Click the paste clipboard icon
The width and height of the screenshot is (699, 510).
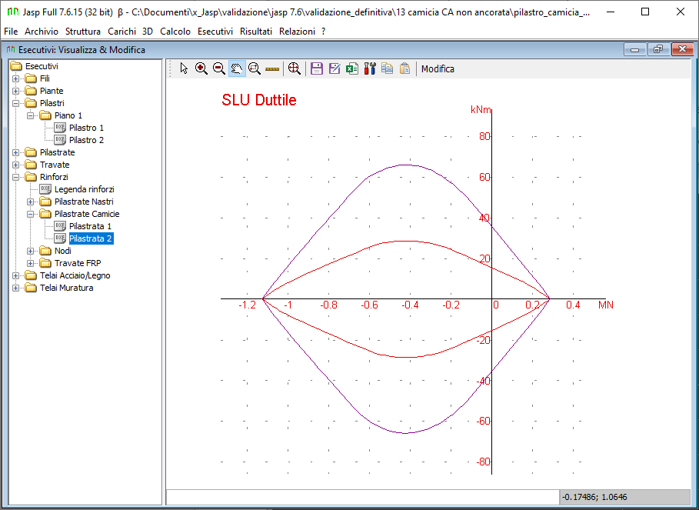(404, 68)
